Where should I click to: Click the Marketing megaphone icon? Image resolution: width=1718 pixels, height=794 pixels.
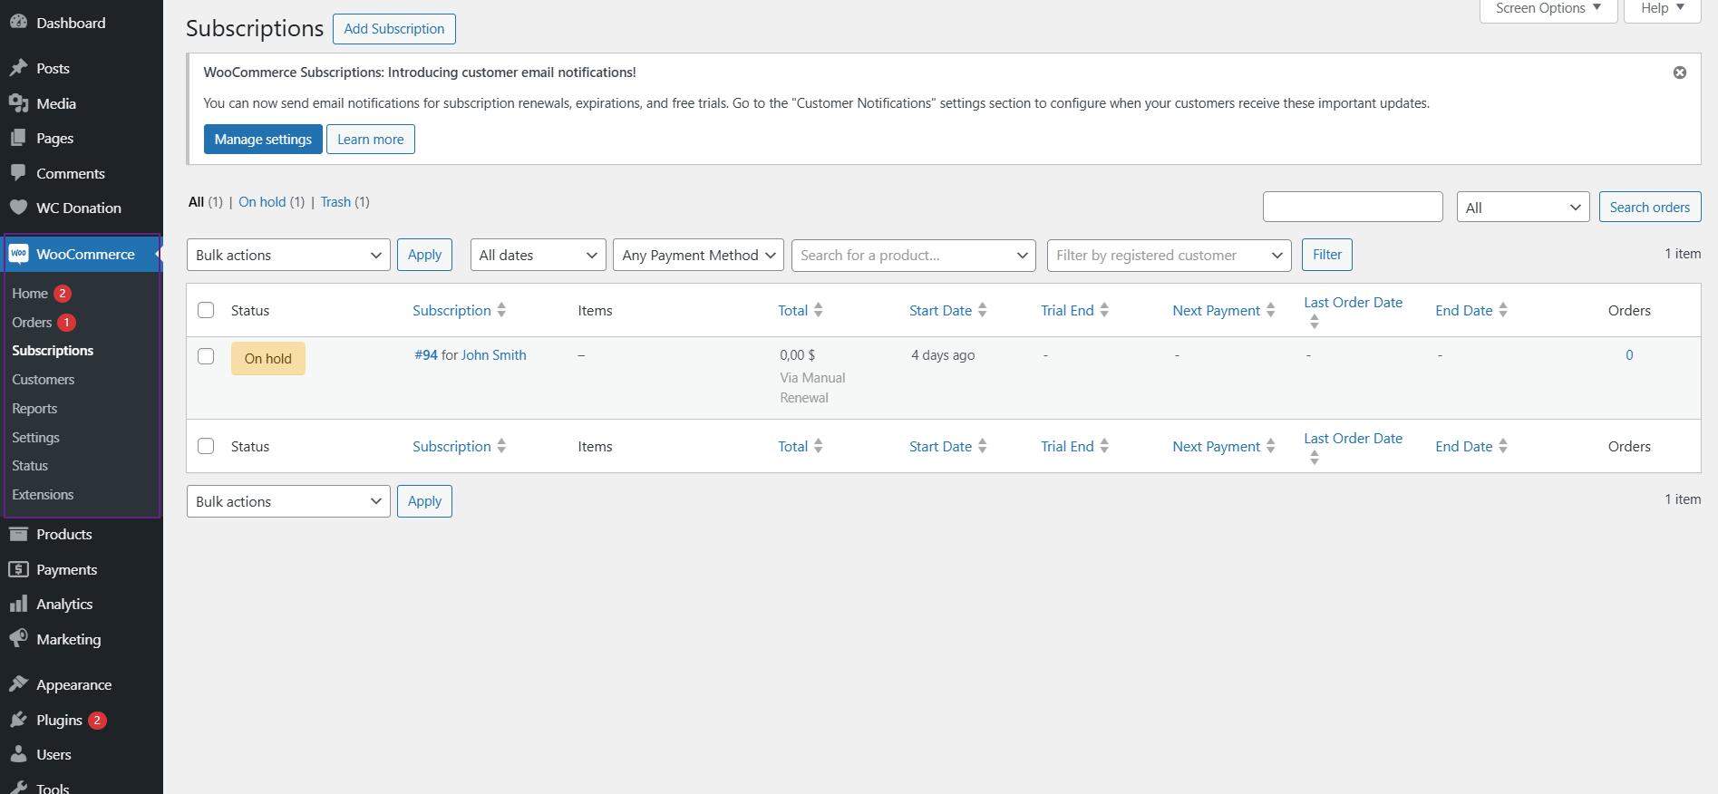coord(18,639)
